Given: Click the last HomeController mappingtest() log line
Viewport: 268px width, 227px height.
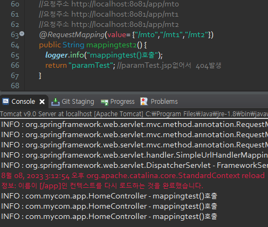Looking at the screenshot, I should (x=109, y=217).
